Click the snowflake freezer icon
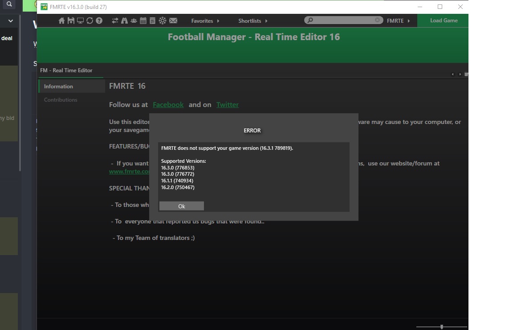 tap(162, 21)
